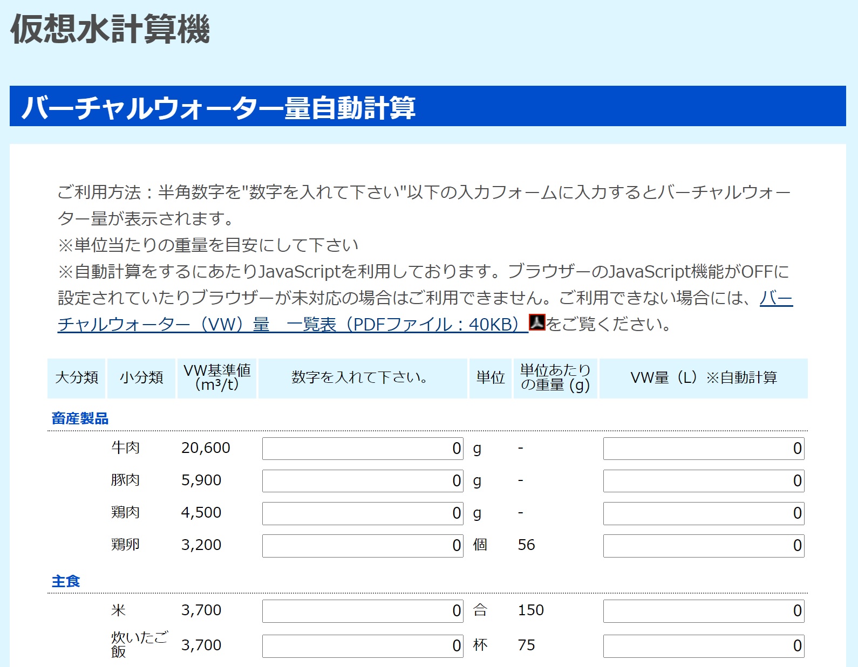Click the 仮想水計算機 page title
This screenshot has height=667, width=858.
tap(110, 29)
